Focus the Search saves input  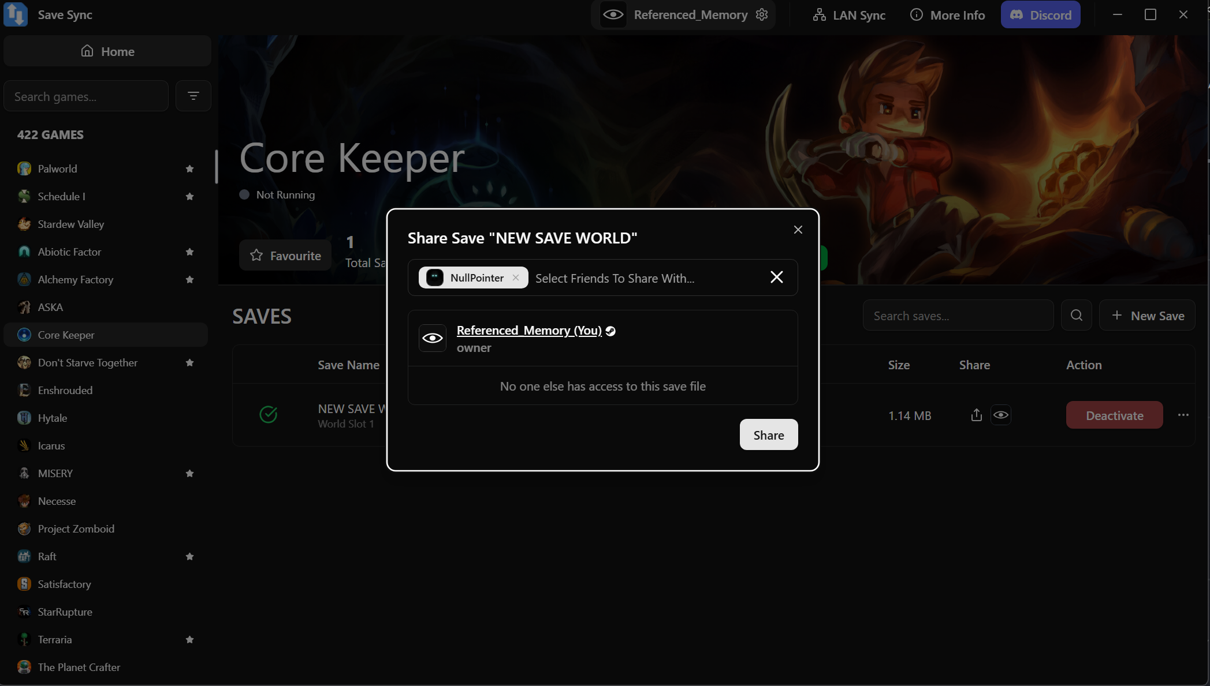coord(958,315)
